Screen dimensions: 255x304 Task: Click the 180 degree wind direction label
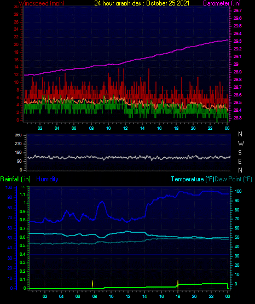pyautogui.click(x=18, y=153)
